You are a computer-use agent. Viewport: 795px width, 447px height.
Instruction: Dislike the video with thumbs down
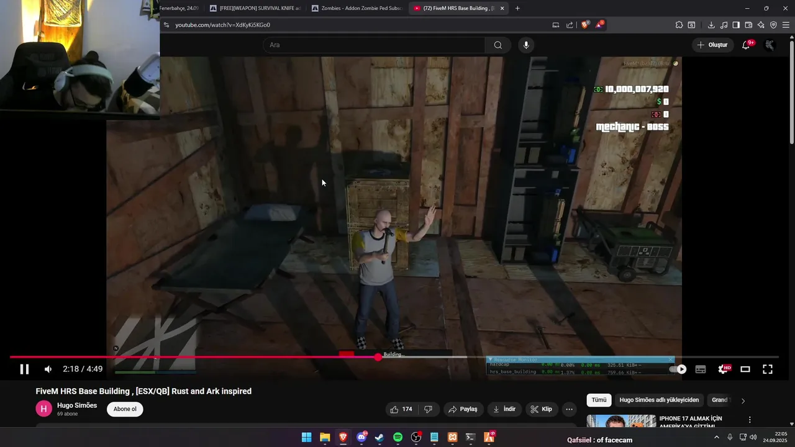coord(428,409)
